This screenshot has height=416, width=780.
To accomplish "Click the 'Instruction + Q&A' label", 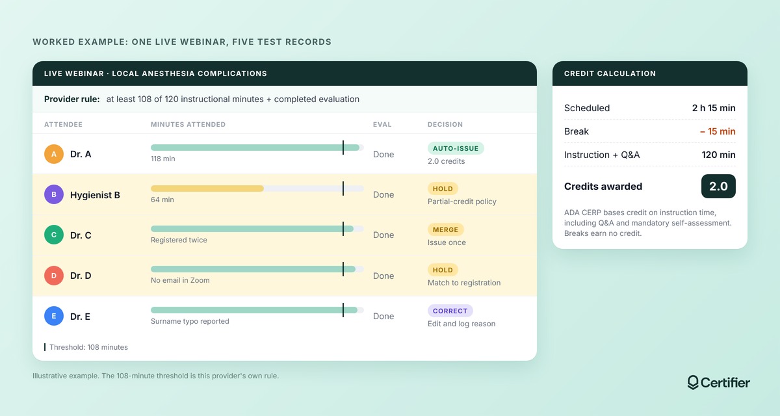I will (602, 155).
